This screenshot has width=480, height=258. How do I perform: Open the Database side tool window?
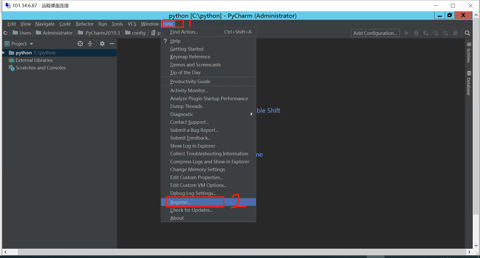pyautogui.click(x=469, y=83)
